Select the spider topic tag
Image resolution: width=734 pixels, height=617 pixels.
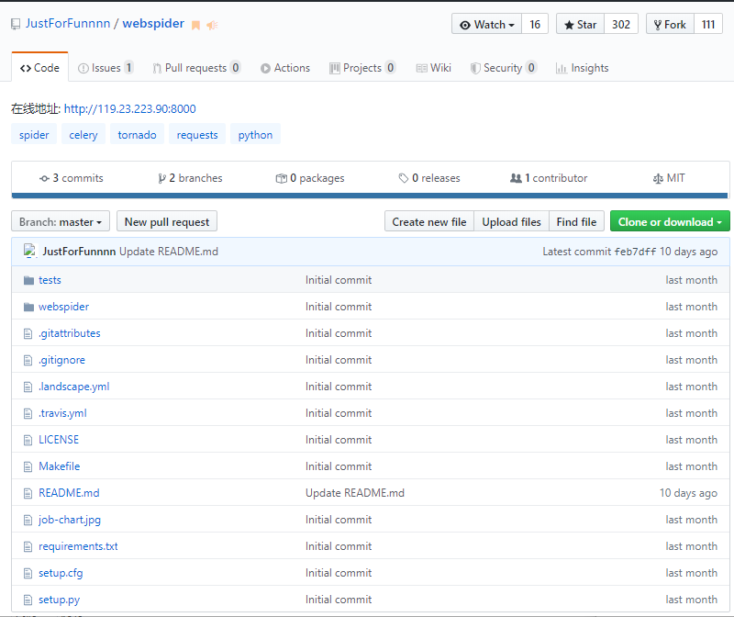click(x=34, y=135)
